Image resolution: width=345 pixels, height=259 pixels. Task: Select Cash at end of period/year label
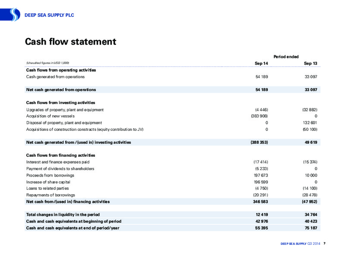click(72, 228)
